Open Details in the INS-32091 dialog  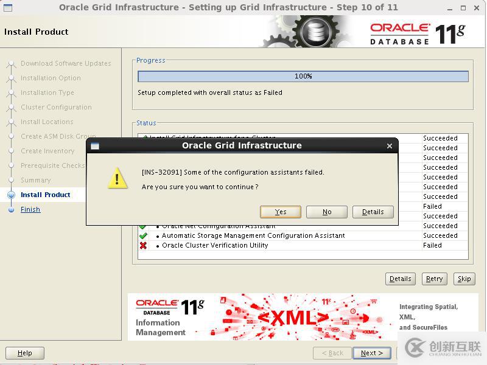point(373,212)
